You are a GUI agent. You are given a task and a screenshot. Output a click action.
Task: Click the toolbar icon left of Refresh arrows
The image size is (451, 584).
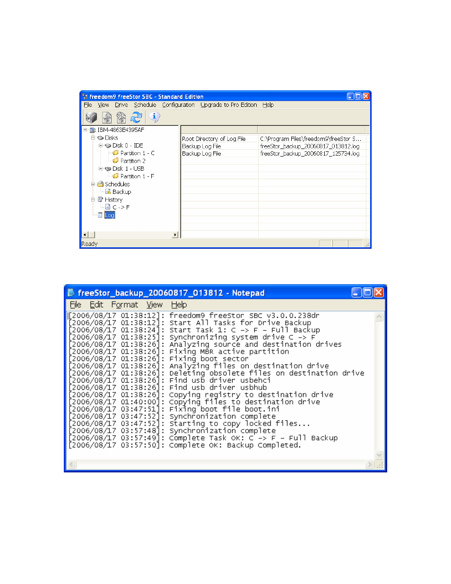[121, 117]
